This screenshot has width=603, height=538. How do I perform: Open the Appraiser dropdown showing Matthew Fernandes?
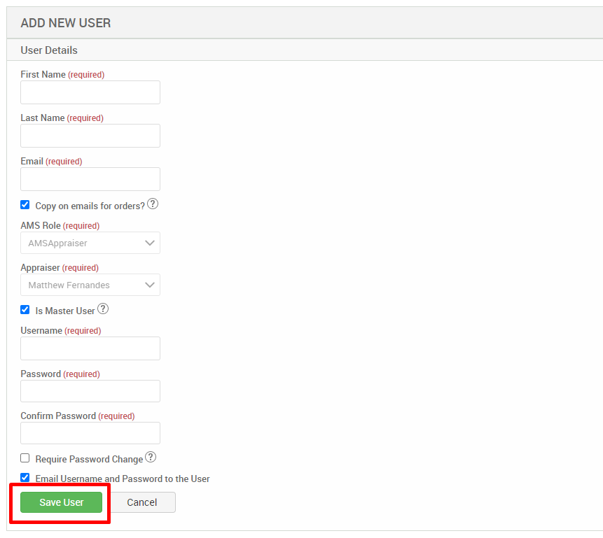90,285
